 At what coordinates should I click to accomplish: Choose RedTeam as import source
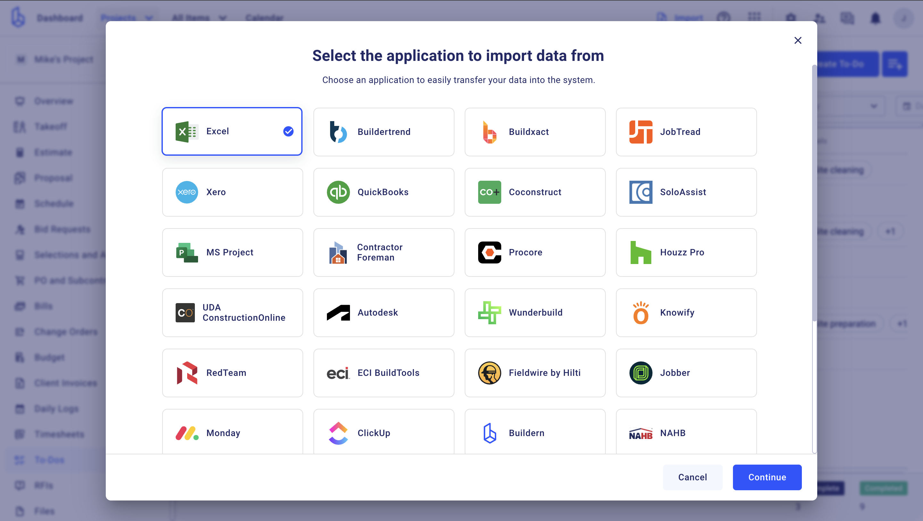233,373
